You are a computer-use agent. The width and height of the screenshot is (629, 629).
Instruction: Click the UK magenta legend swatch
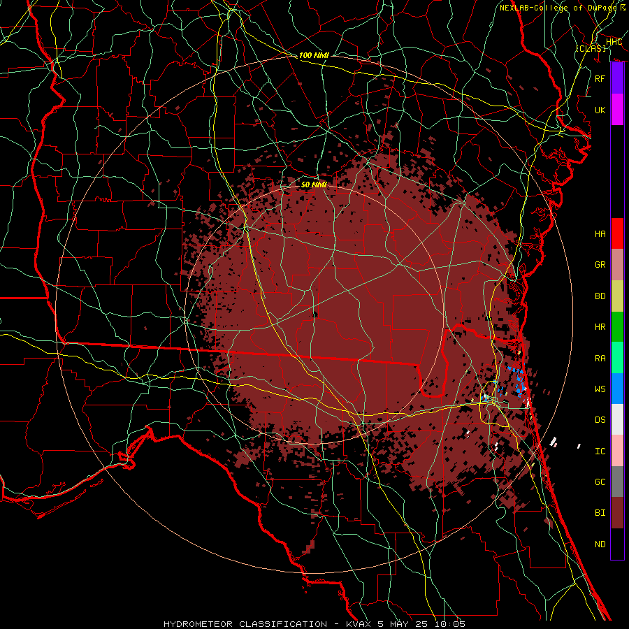tap(617, 110)
